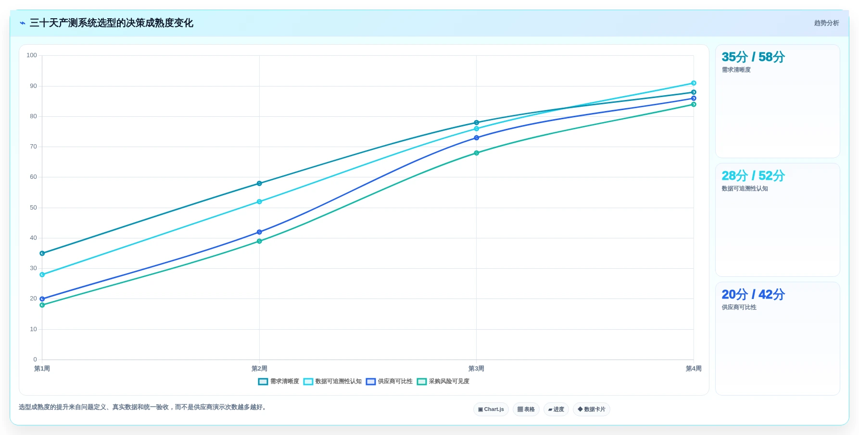Hide the 供应商可比性 legend series
Image resolution: width=859 pixels, height=435 pixels.
tap(389, 382)
